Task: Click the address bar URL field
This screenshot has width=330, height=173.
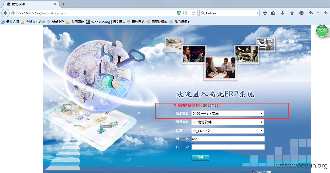Action: [96, 13]
